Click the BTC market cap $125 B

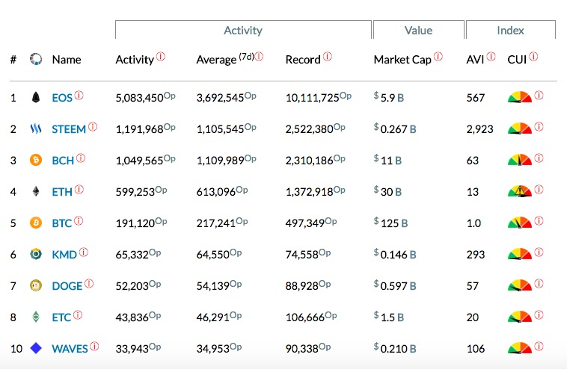[390, 223]
